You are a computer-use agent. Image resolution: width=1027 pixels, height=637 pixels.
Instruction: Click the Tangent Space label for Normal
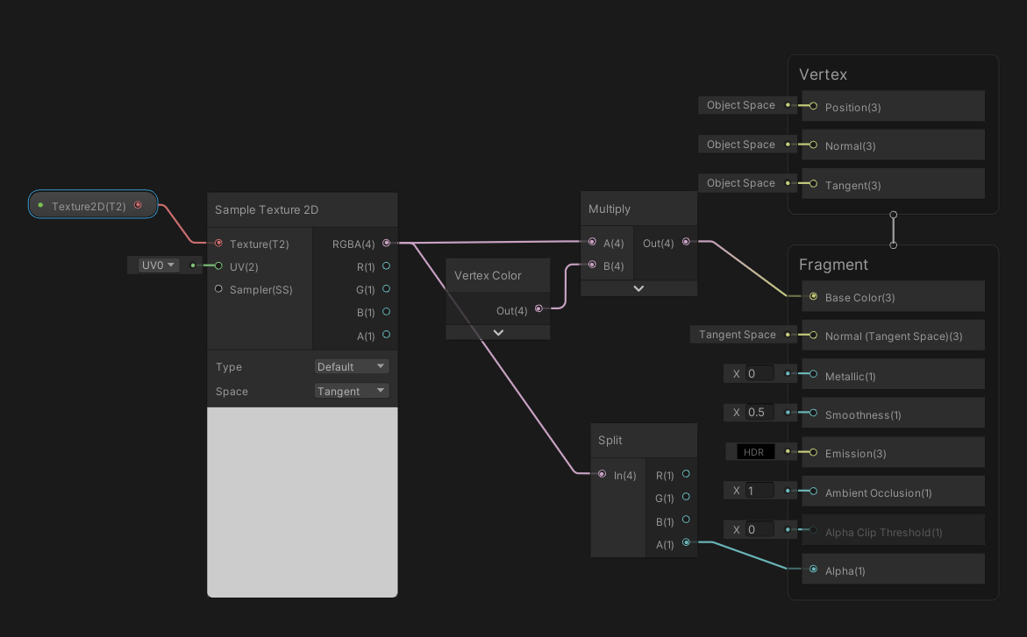point(737,335)
